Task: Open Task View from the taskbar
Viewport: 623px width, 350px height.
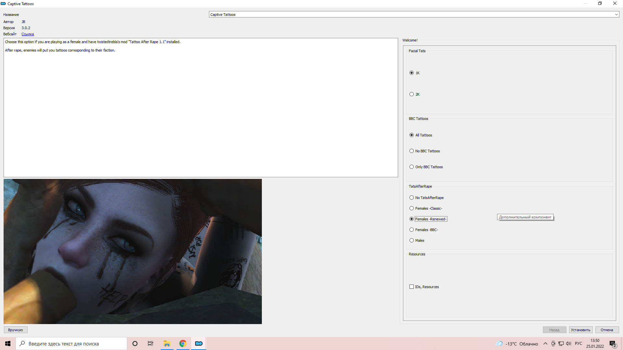Action: 151,344
